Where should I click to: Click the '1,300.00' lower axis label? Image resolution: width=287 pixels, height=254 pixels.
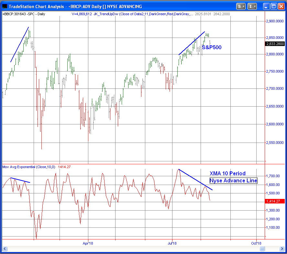point(273,210)
